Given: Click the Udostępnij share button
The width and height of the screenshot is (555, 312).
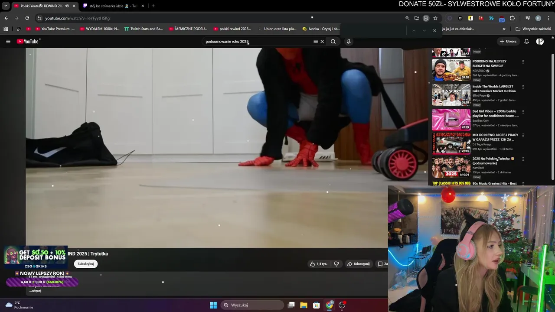Looking at the screenshot, I should [359, 263].
